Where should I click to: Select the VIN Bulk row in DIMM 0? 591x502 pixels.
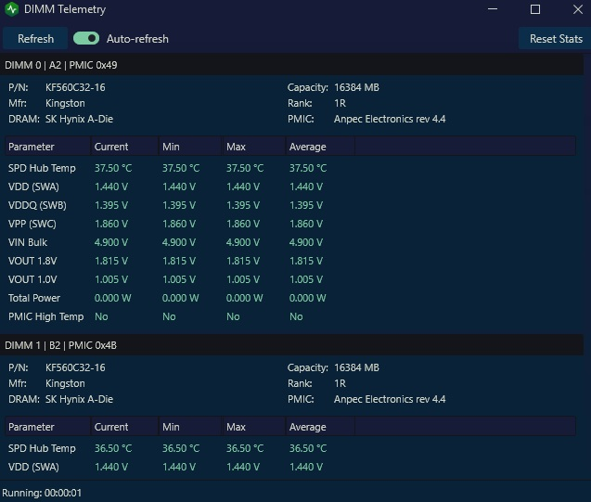click(290, 242)
